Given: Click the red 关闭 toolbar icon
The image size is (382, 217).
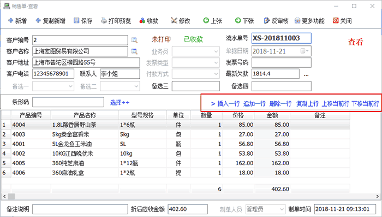Looking at the screenshot, I should tap(336, 21).
